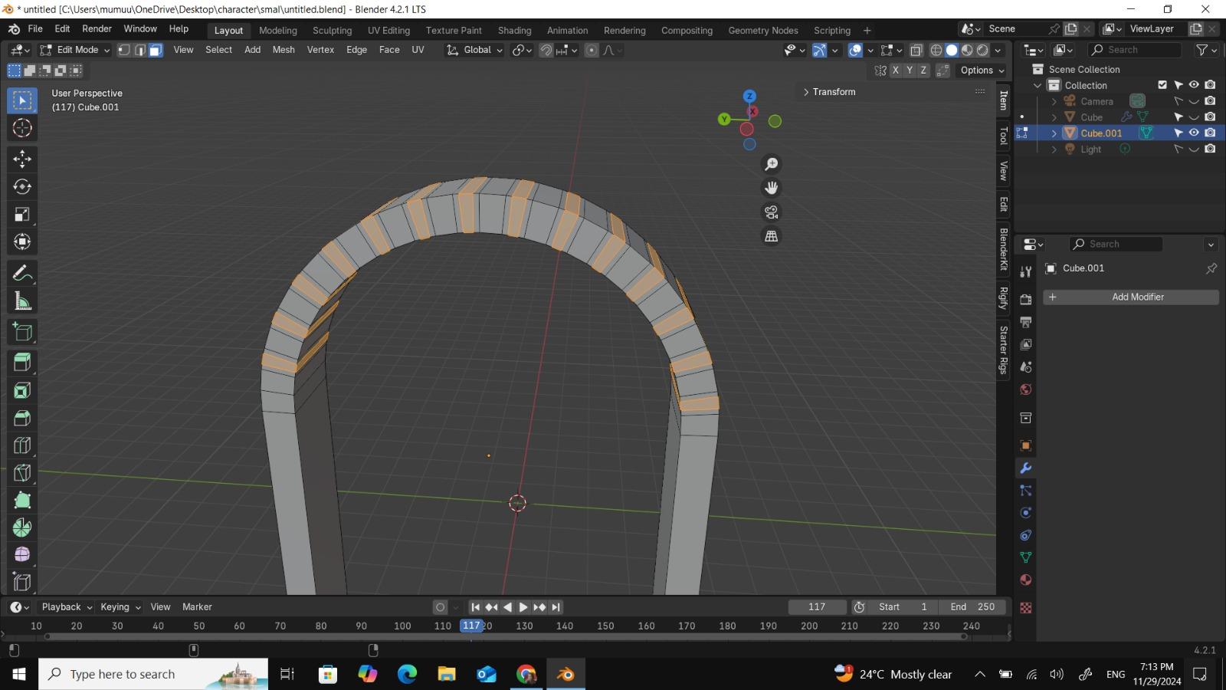Enable face select mode
This screenshot has height=690, width=1226.
pyautogui.click(x=156, y=50)
